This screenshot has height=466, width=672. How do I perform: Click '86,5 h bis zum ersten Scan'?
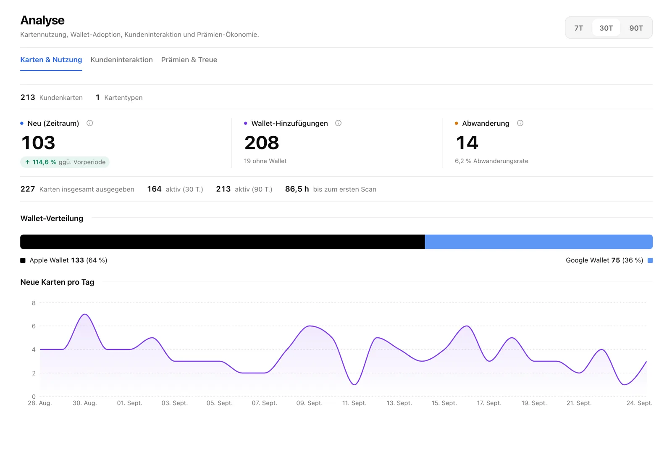pos(331,189)
